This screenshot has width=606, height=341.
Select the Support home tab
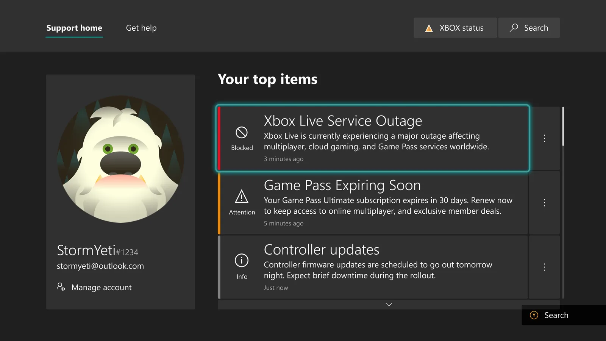tap(74, 28)
